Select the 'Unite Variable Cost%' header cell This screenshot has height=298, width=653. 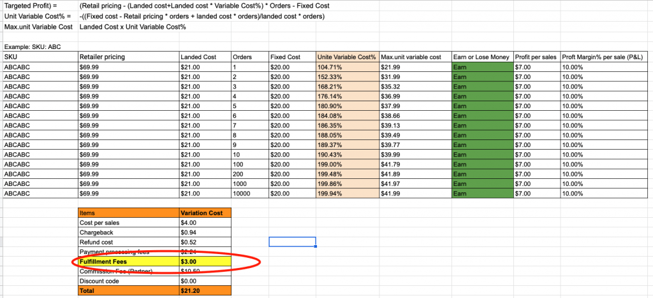pos(348,57)
